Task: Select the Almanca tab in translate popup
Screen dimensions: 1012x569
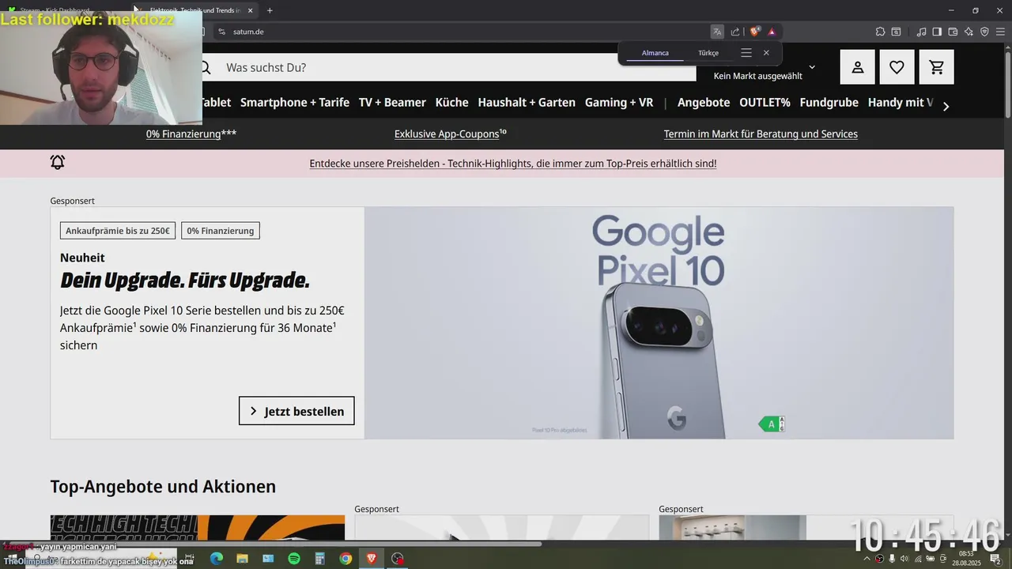Action: tap(655, 53)
